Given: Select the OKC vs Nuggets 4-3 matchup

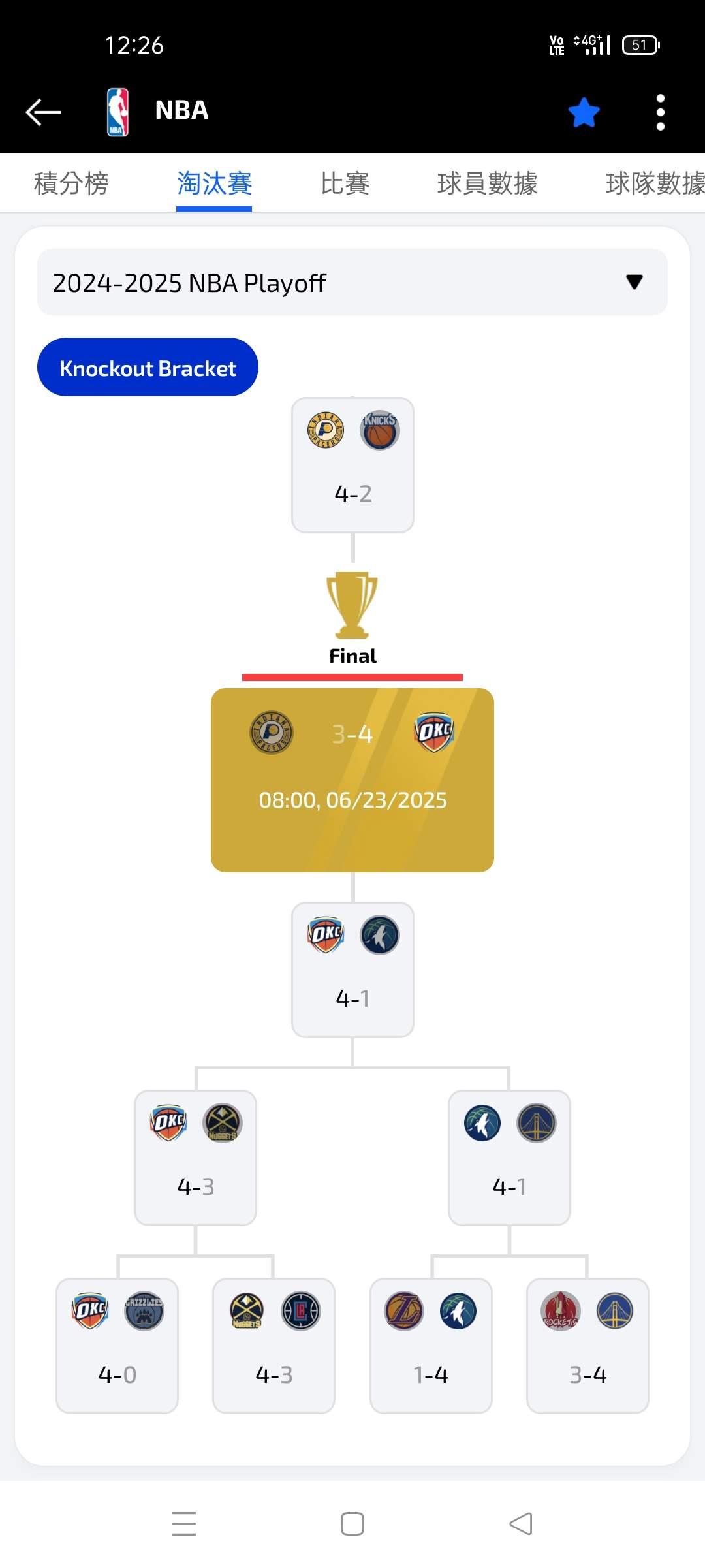Looking at the screenshot, I should coord(195,1157).
